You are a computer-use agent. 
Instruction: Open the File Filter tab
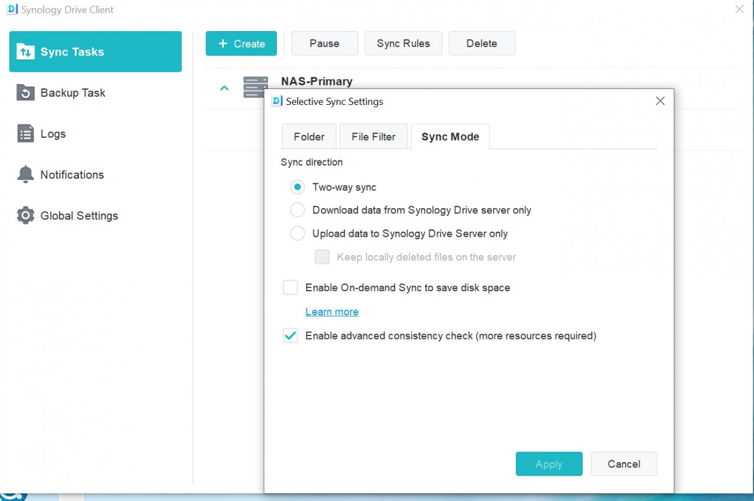(373, 137)
